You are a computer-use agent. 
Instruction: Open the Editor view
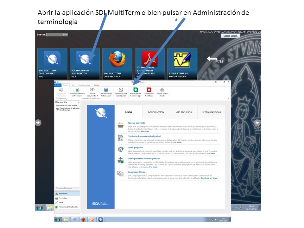(67, 202)
